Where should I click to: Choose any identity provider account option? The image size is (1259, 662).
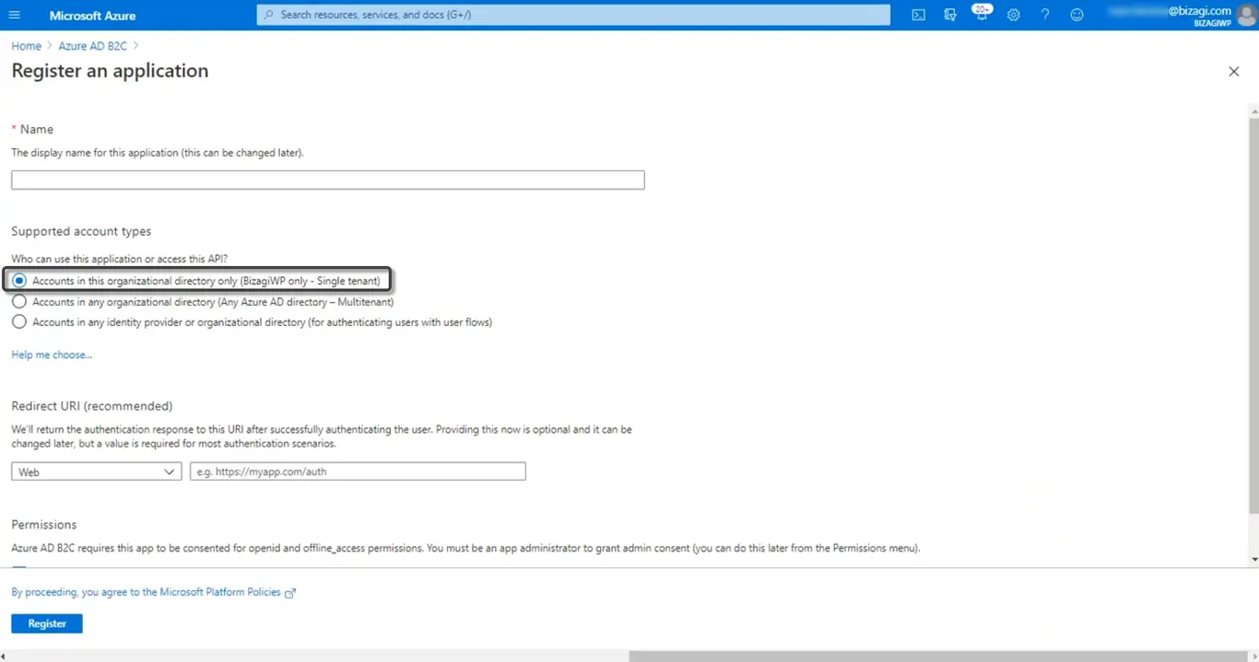19,321
